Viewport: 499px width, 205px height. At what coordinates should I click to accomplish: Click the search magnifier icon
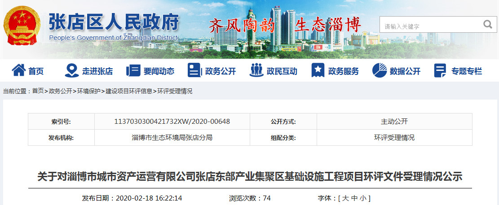click(487, 25)
